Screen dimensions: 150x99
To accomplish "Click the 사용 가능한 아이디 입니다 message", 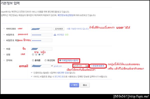I will click(x=78, y=29).
